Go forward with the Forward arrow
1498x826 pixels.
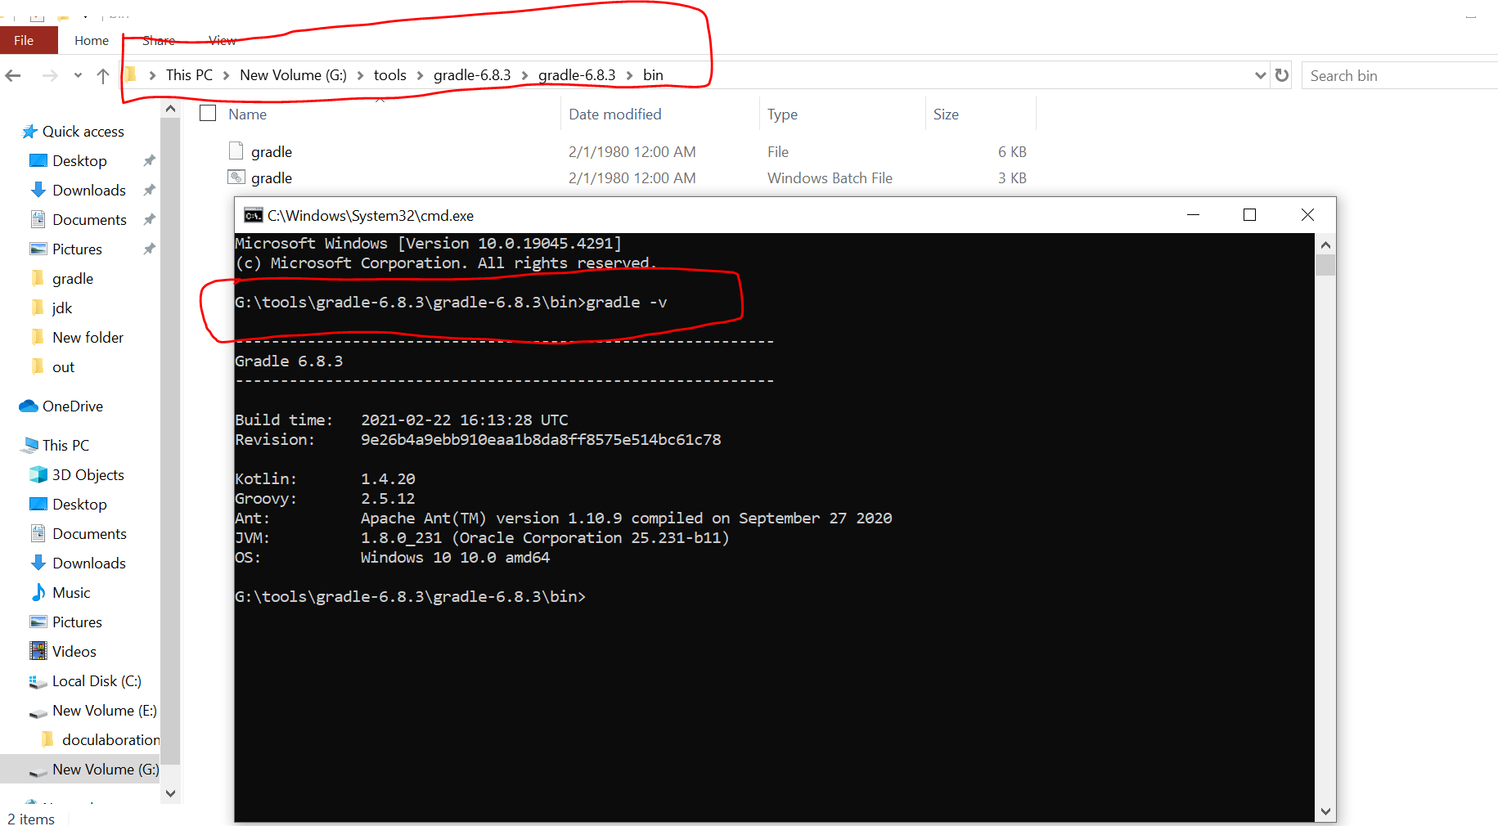click(x=50, y=75)
